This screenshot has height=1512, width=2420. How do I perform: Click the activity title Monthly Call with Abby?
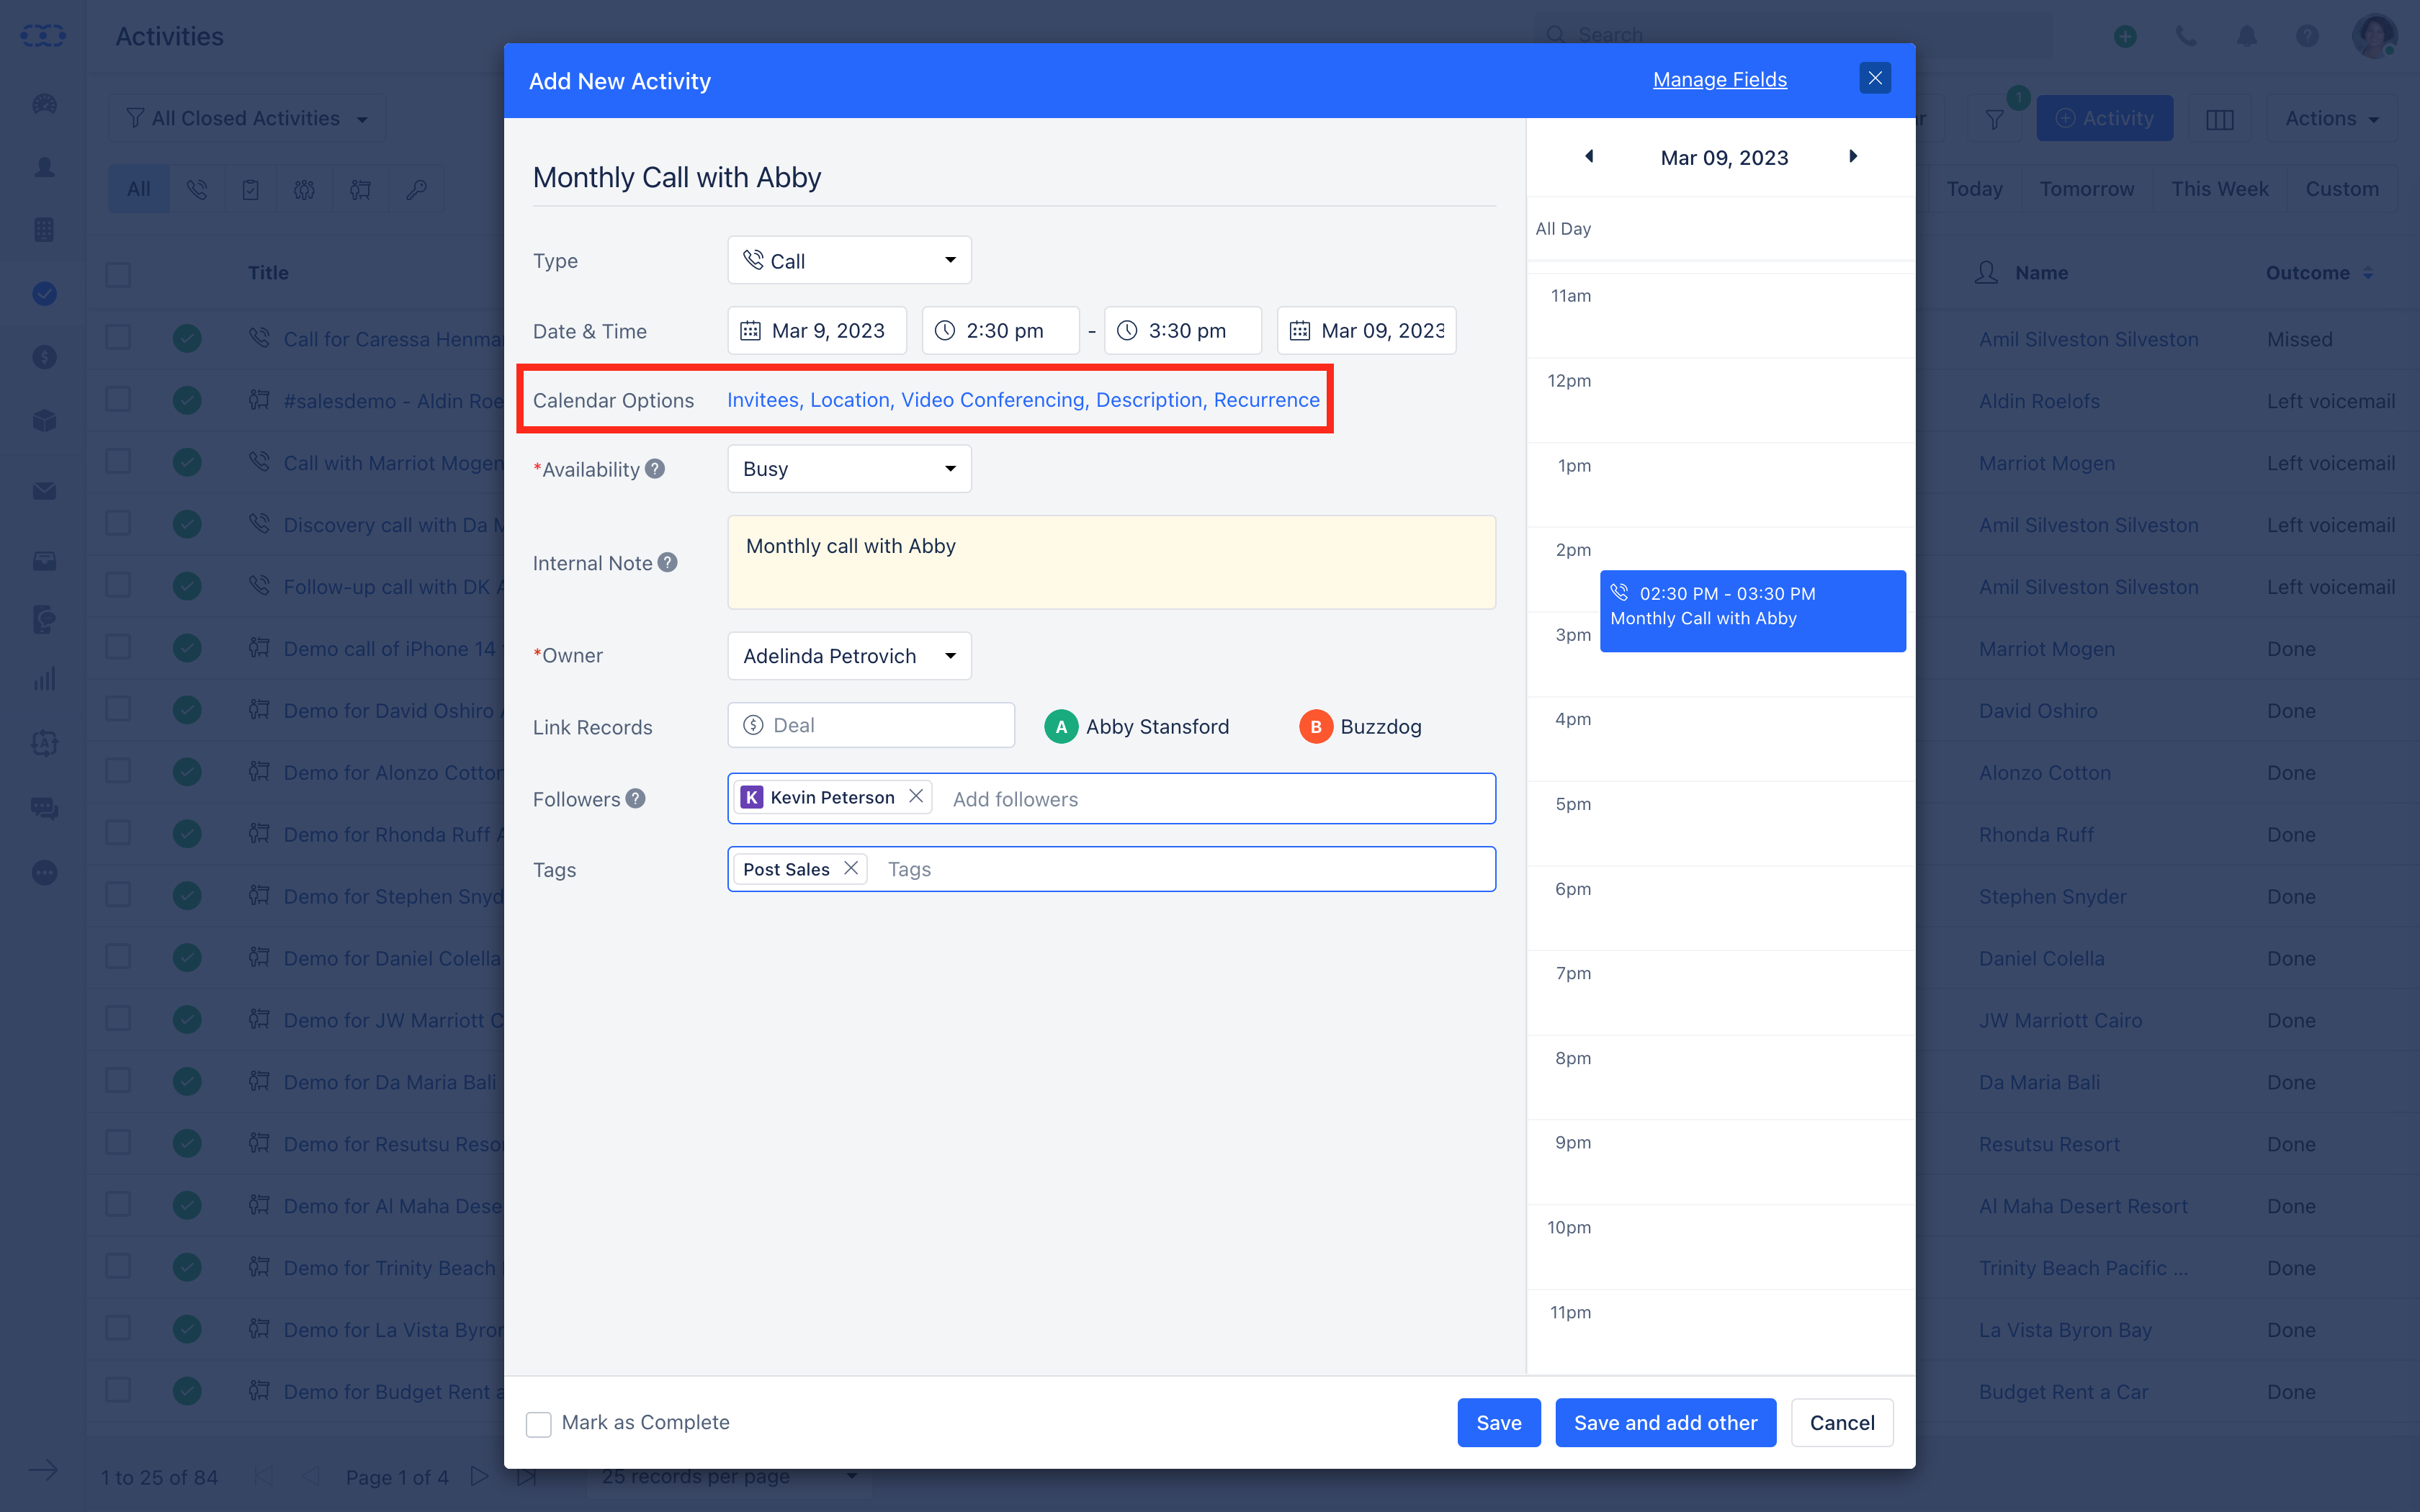point(677,177)
